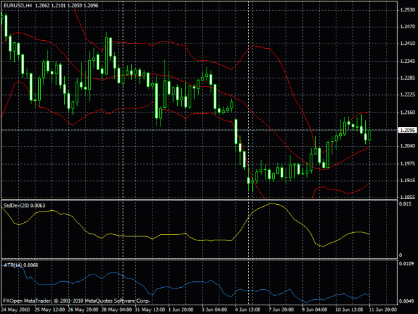Click the 28 May 04:00 time label
418x314 pixels.
(x=116, y=310)
